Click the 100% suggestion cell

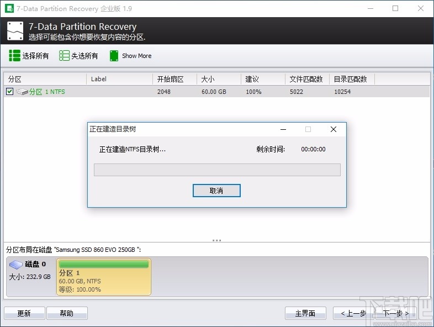click(253, 92)
